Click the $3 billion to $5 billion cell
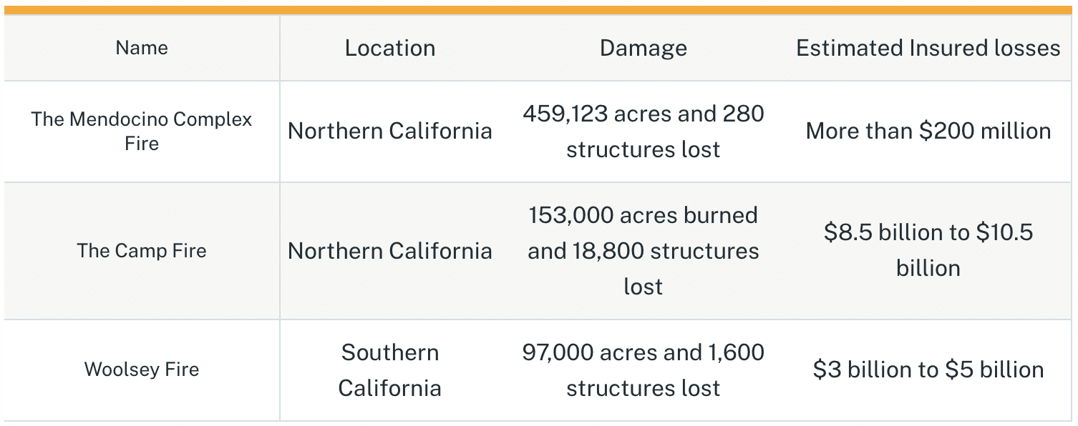This screenshot has width=1078, height=426. click(928, 370)
